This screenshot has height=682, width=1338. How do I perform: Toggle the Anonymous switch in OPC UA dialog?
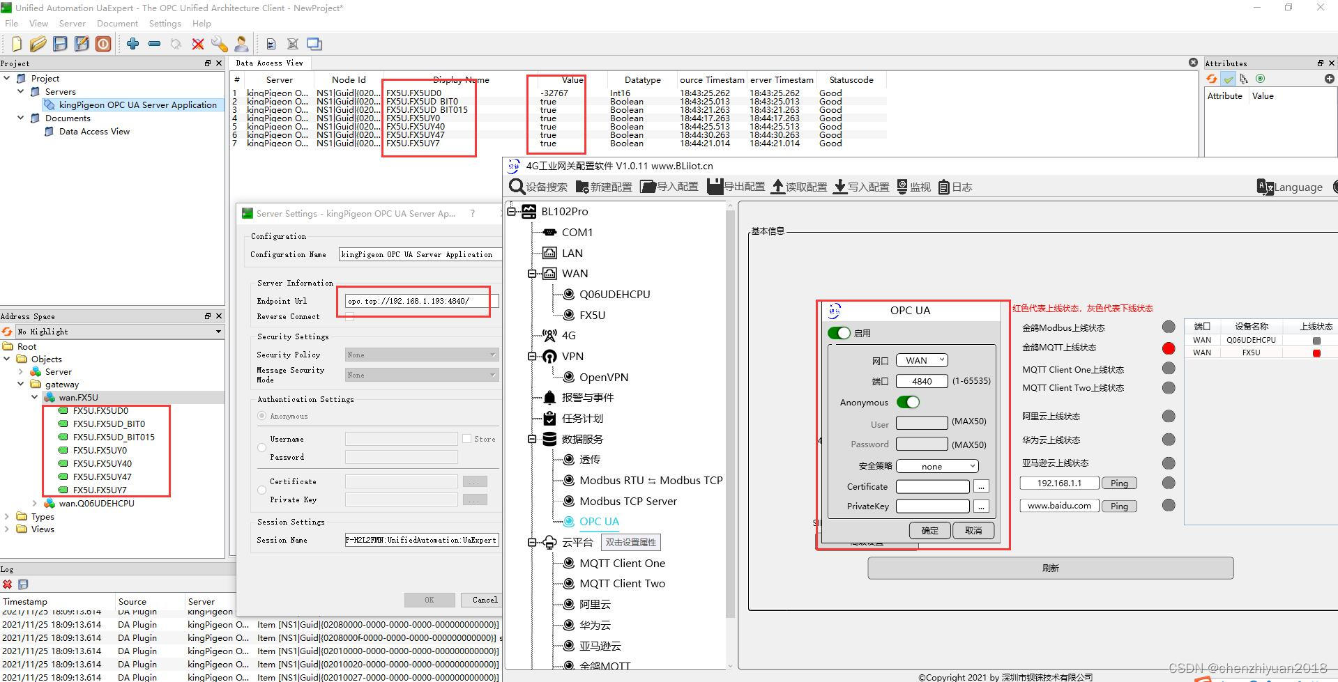click(908, 402)
